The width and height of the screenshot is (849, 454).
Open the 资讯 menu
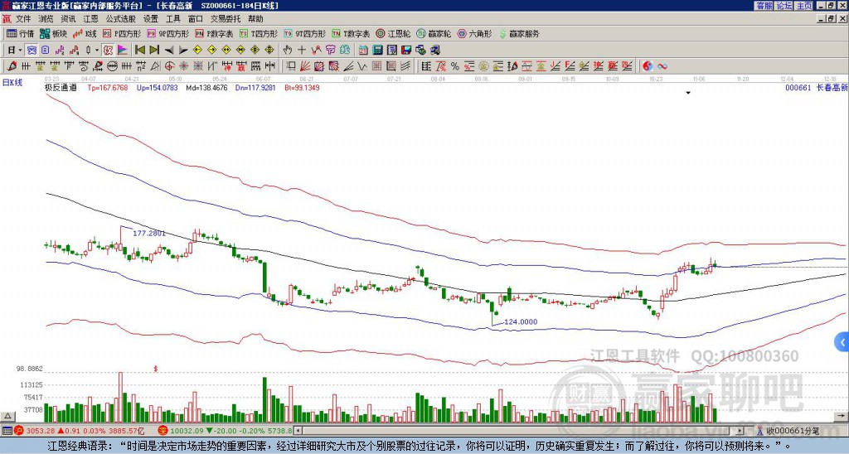pos(68,19)
